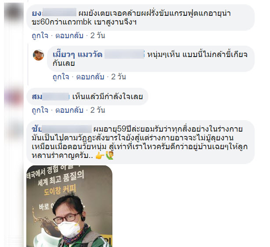Reply to the comment mentioning mbk
270x247 pixels.
(x=69, y=36)
